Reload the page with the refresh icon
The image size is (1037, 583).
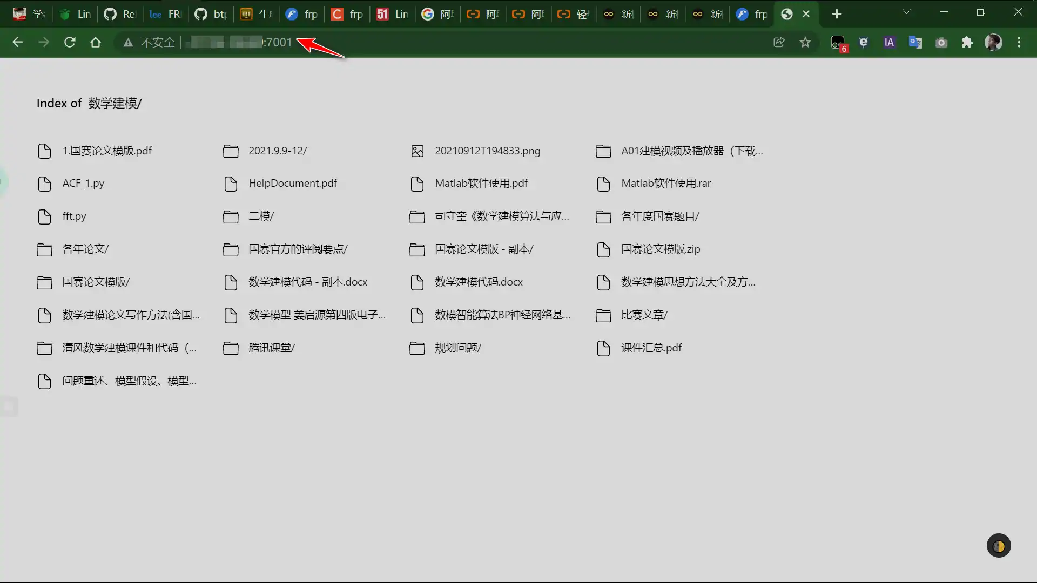pos(70,42)
